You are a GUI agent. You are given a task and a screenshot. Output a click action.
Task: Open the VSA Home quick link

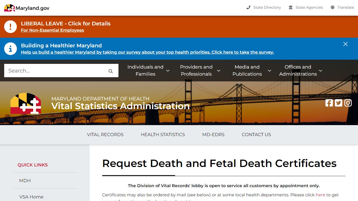[31, 197]
